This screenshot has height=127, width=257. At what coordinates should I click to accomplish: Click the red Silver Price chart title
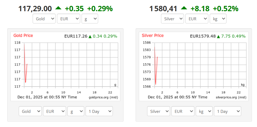coord(153,35)
